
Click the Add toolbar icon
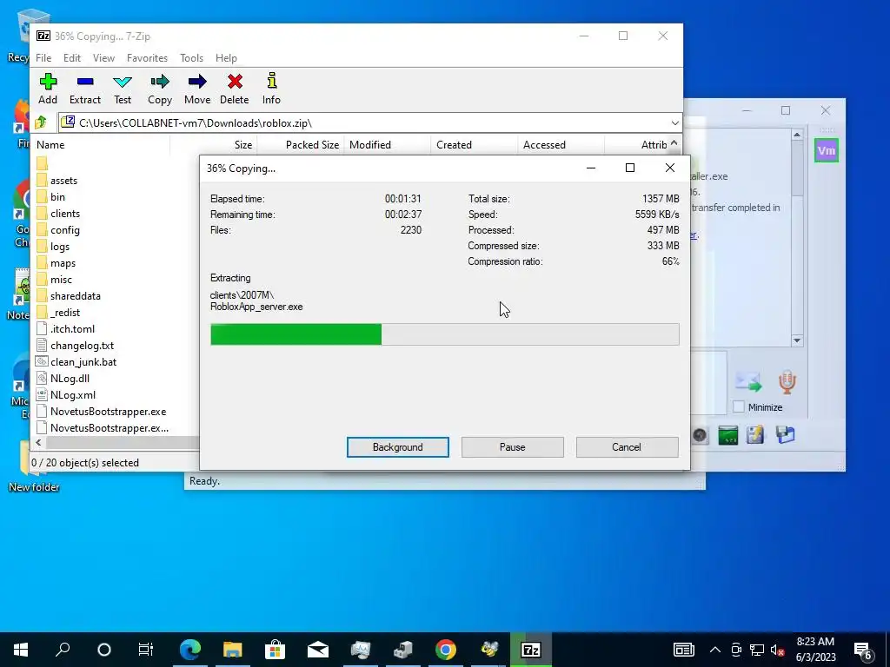tap(48, 89)
